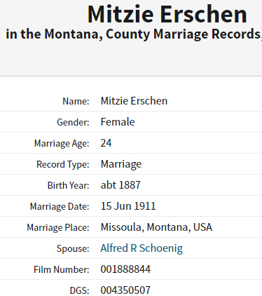Click the Record Type field label
The width and height of the screenshot is (262, 296).
click(x=63, y=165)
